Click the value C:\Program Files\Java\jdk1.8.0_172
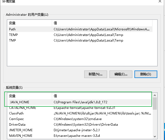The image size is (165, 140). pyautogui.click(x=81, y=102)
